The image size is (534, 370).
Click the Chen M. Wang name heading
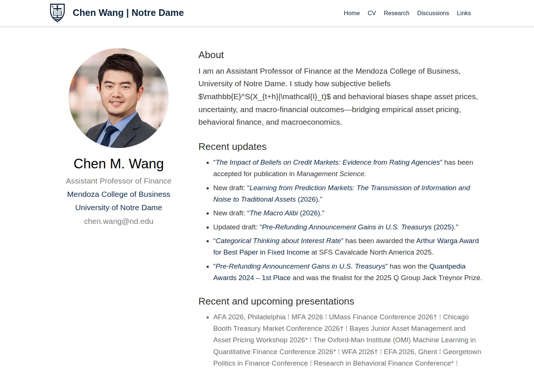(119, 164)
